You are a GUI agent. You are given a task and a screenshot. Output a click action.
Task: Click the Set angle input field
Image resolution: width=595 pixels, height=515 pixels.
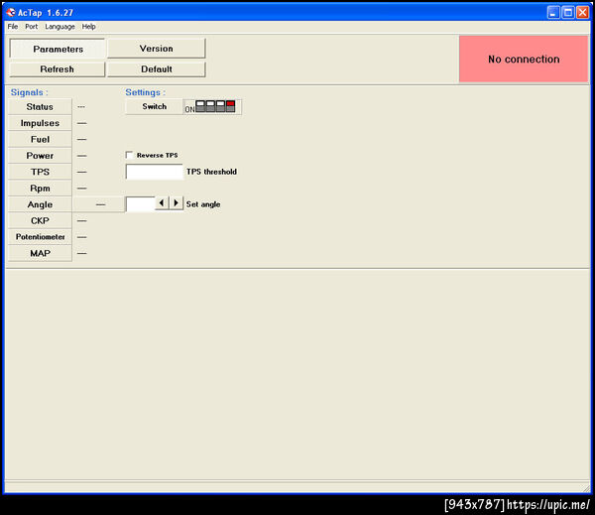point(141,204)
